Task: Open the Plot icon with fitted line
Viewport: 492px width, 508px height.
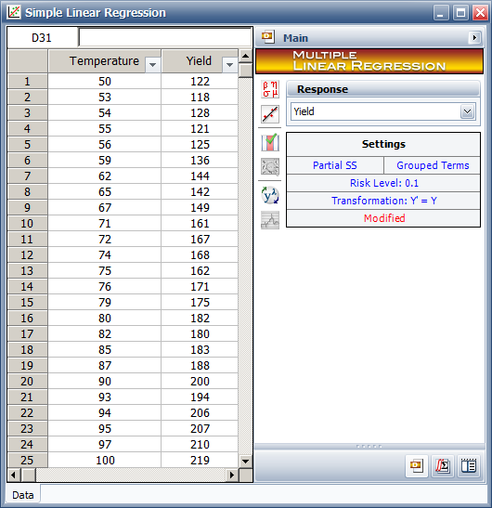Action: point(270,114)
